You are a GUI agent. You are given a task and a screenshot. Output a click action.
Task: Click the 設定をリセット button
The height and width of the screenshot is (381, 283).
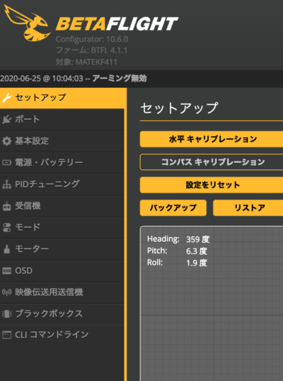pyautogui.click(x=212, y=185)
